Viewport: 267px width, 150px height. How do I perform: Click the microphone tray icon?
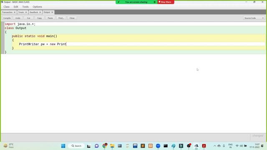(224, 146)
